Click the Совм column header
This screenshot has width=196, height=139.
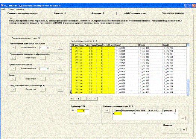click(x=81, y=45)
